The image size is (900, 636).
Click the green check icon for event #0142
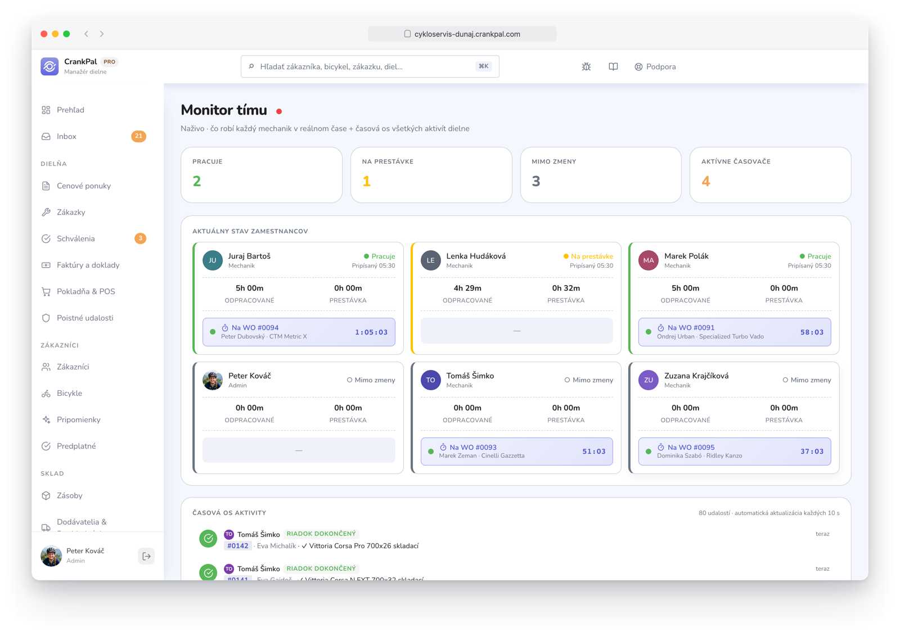point(208,539)
